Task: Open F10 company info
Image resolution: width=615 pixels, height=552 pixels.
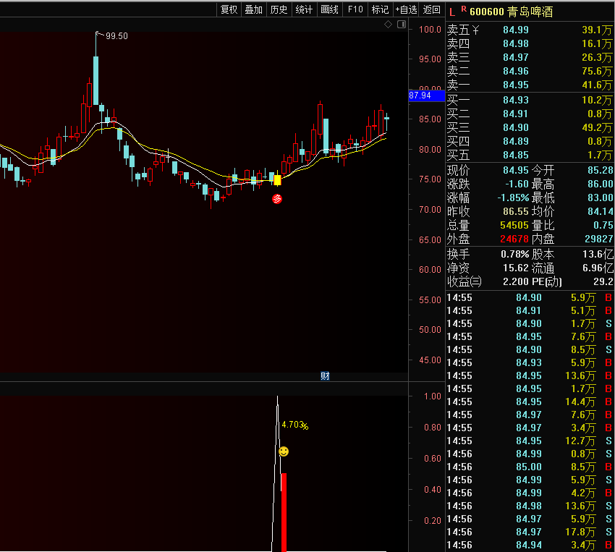Action: pos(355,9)
